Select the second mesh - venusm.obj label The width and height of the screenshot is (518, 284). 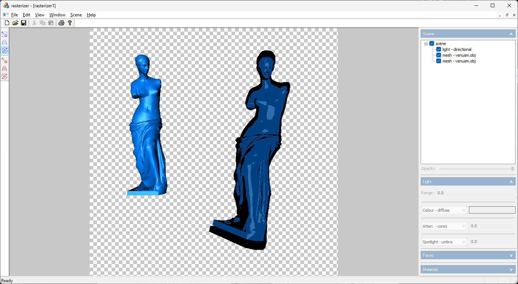(459, 61)
